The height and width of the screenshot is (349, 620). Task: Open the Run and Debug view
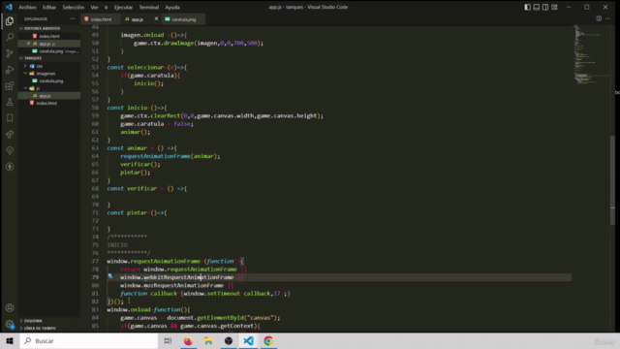(10, 70)
